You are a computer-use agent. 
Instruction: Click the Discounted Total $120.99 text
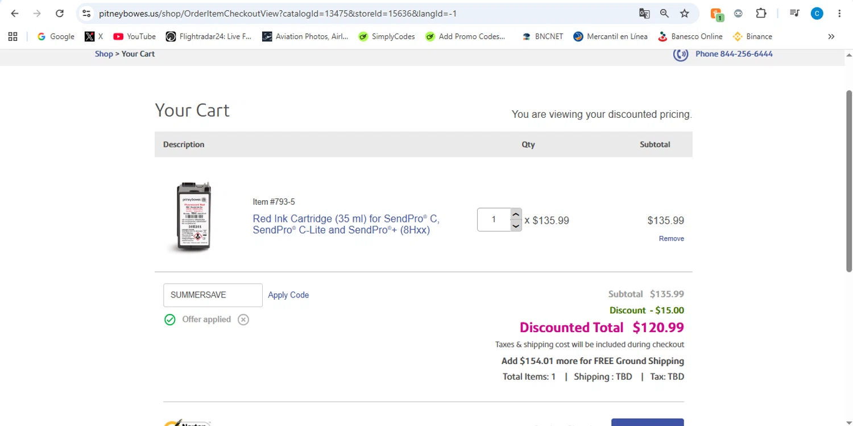click(602, 328)
